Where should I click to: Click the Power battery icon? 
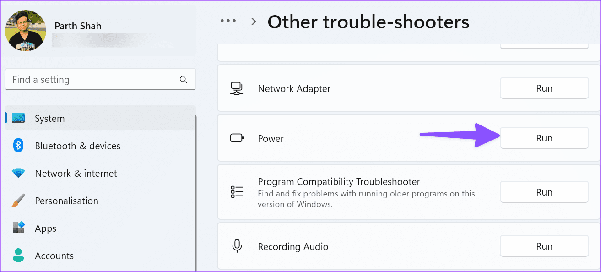[237, 138]
